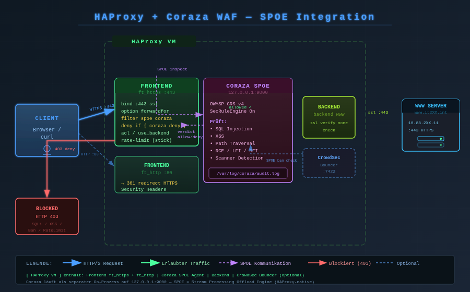Click the blue HTTP/S Request legend arrow

[72, 263]
